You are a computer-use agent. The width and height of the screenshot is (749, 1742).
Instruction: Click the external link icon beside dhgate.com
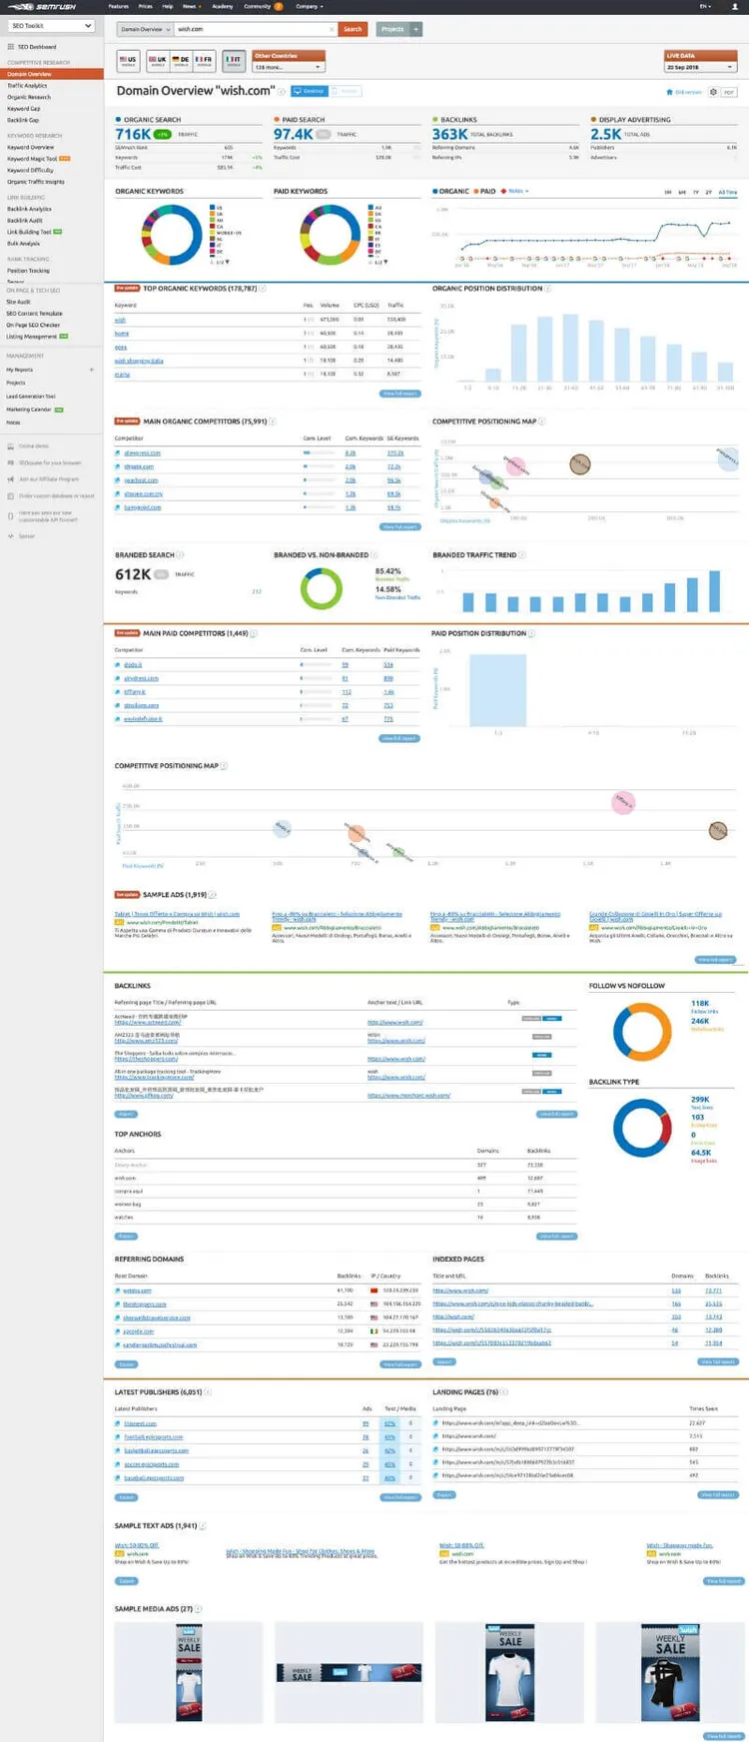pos(118,466)
